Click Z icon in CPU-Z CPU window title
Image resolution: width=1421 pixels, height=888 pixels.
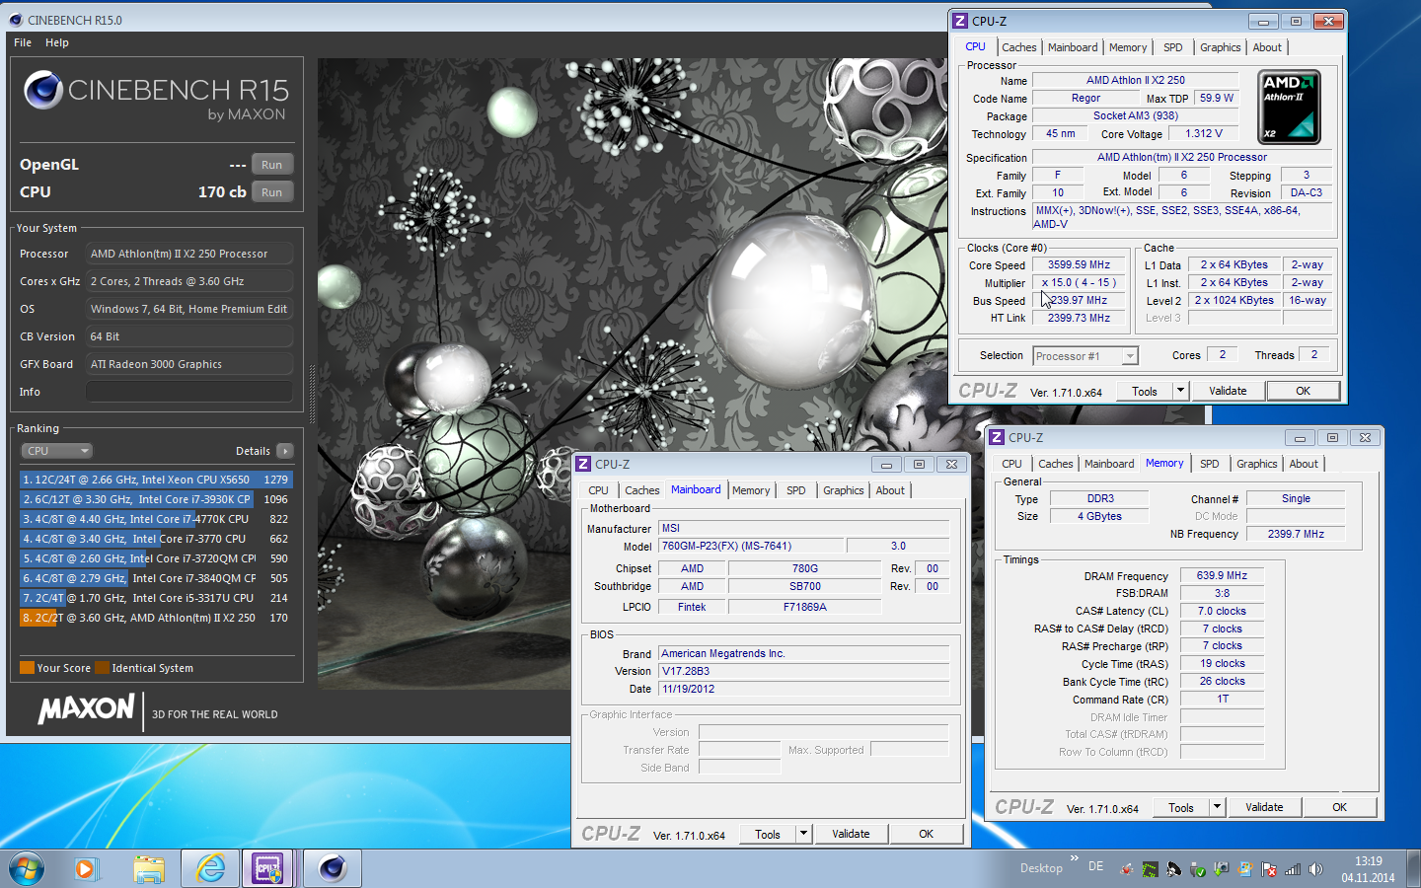pos(960,21)
